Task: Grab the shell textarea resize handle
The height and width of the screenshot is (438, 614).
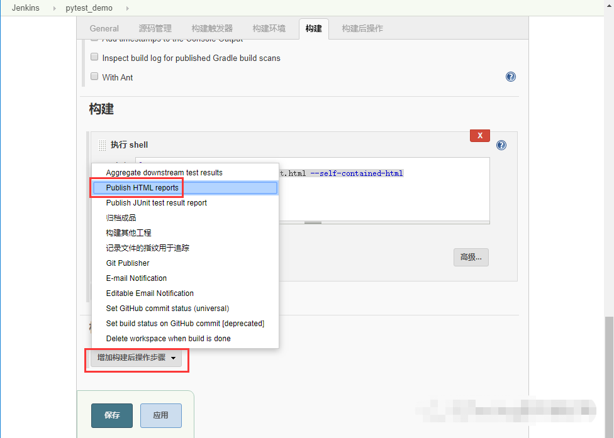Action: (x=313, y=222)
